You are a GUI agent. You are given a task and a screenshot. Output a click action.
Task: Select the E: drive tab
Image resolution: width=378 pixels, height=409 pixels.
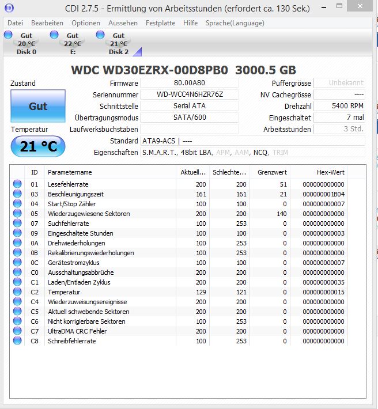click(73, 44)
